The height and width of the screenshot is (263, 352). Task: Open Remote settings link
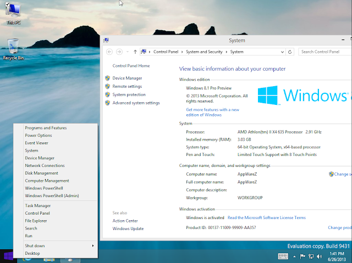tap(127, 86)
